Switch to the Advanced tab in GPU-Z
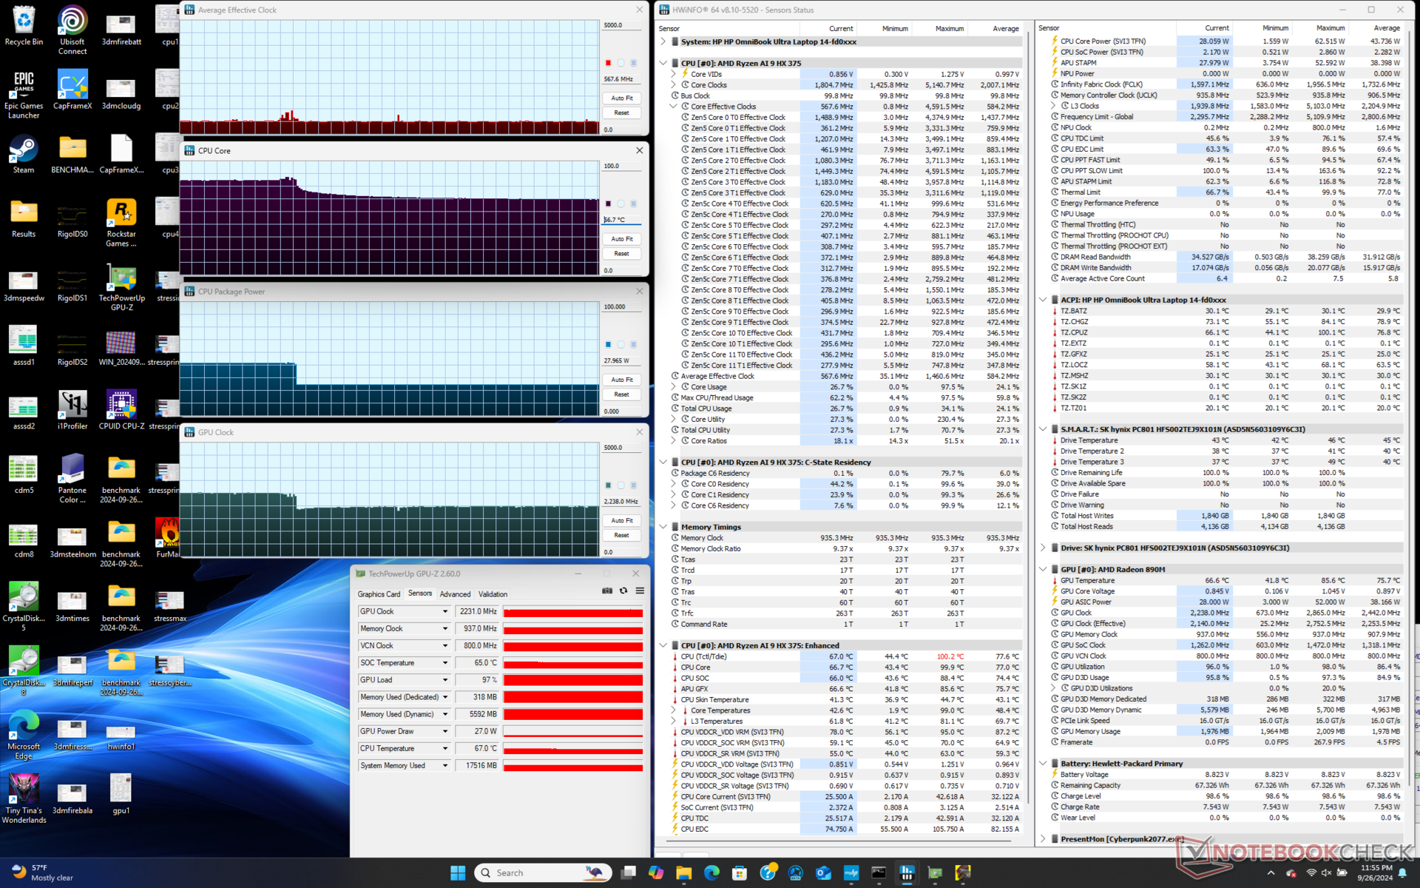 (x=455, y=594)
